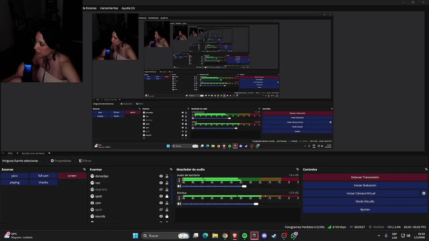The width and height of the screenshot is (429, 241).
Task: Stop streaming with Detener Transmisión
Action: click(x=365, y=177)
